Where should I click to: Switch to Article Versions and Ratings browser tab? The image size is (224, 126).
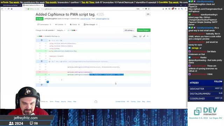[x=11, y=5]
